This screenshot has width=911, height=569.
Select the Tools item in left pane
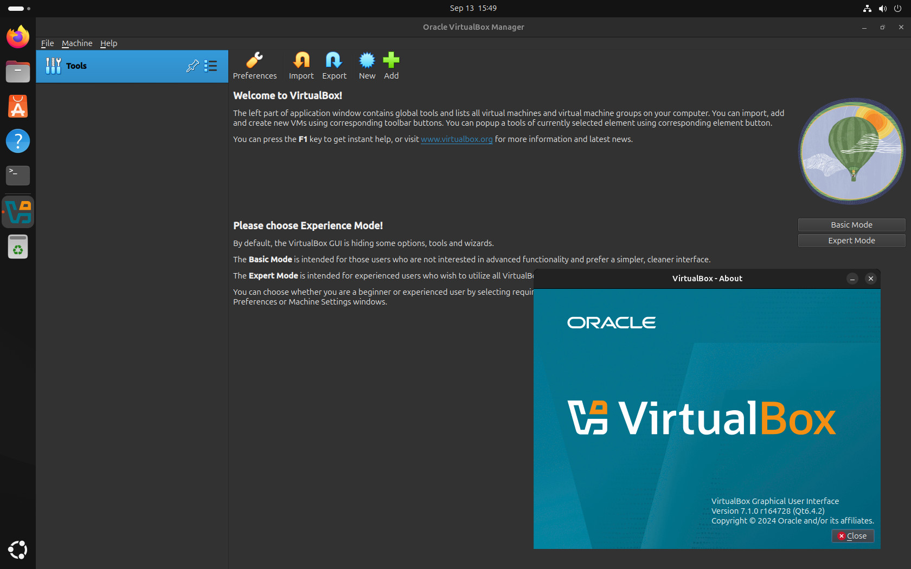[132, 66]
